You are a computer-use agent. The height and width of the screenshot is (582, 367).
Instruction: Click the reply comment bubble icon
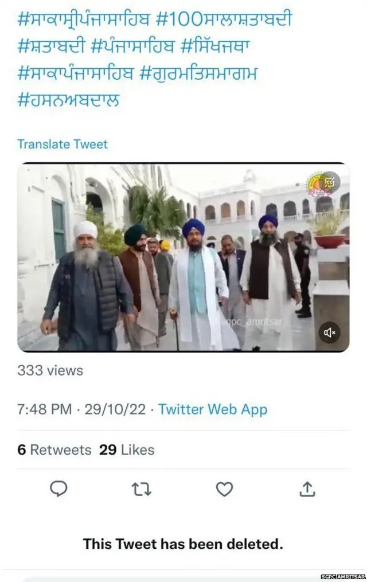tap(58, 490)
